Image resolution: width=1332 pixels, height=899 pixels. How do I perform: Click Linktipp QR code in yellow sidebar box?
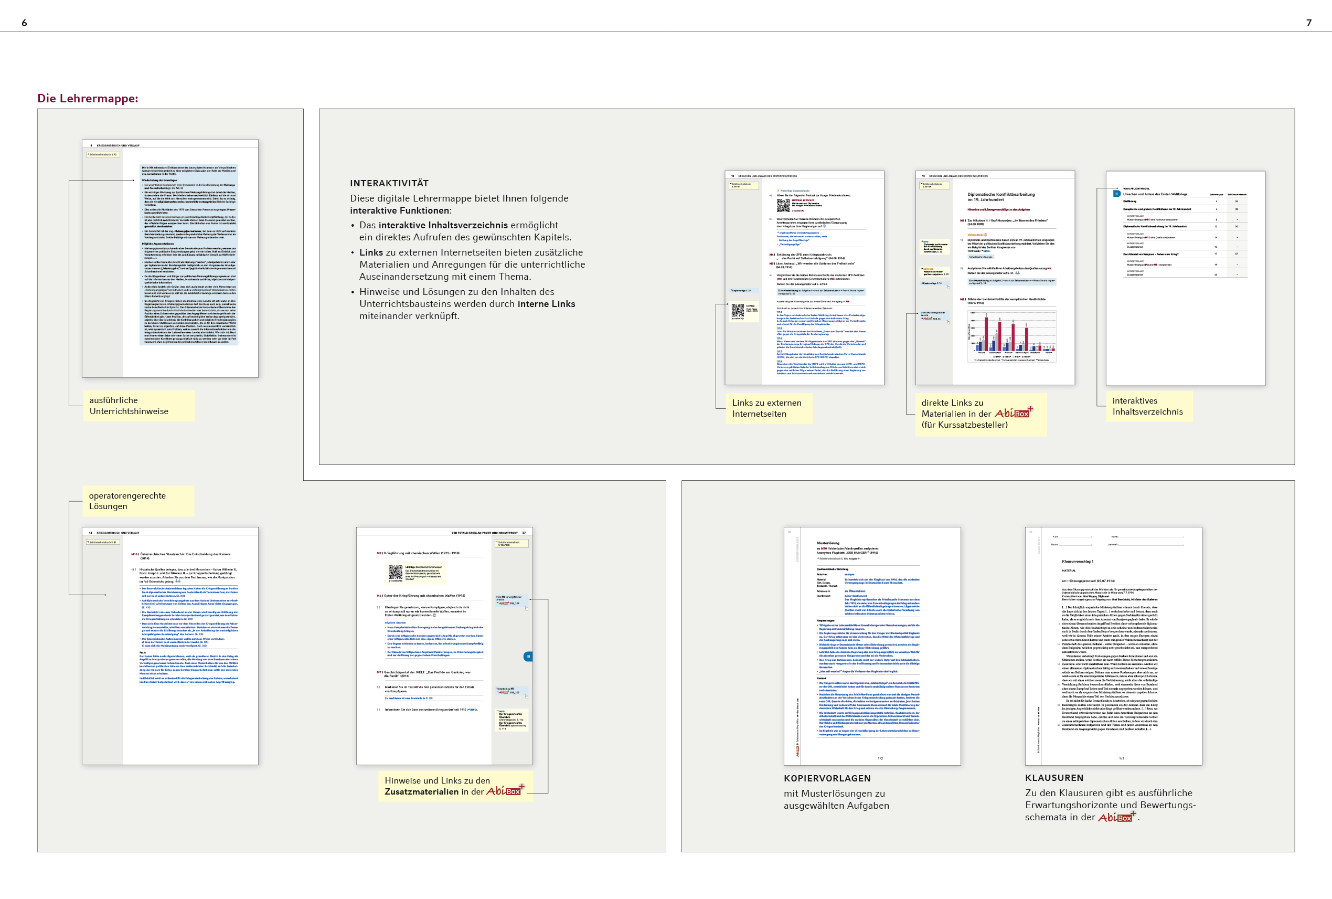pyautogui.click(x=737, y=310)
